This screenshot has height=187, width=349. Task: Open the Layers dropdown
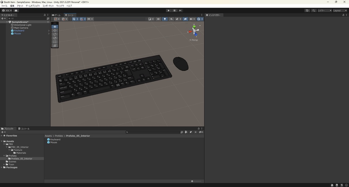324,11
